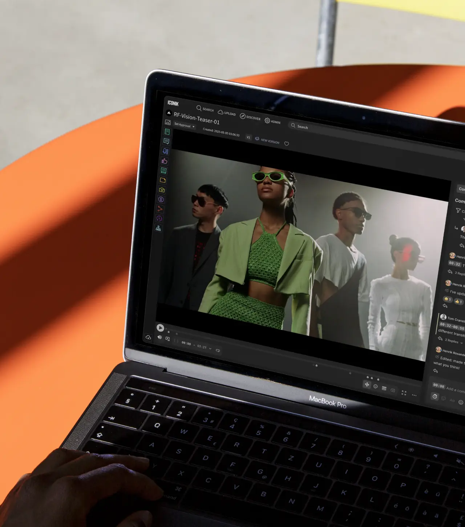Open the purple lock access sidebar icon

click(x=161, y=199)
